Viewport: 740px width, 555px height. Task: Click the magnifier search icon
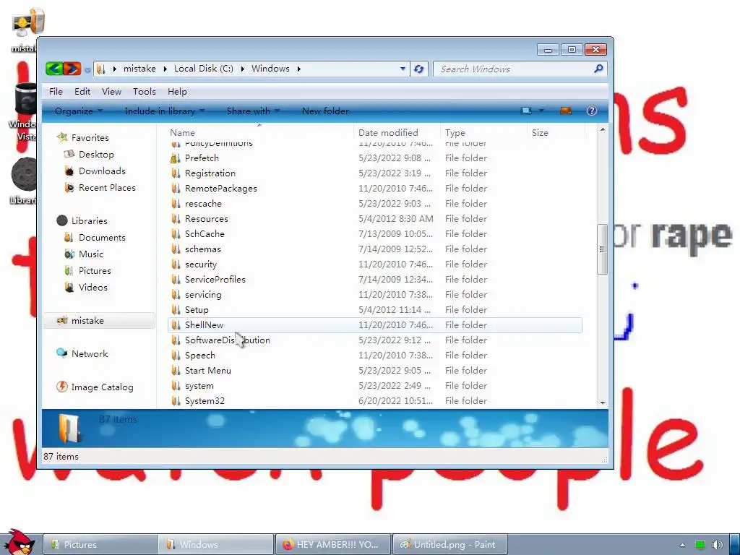598,69
